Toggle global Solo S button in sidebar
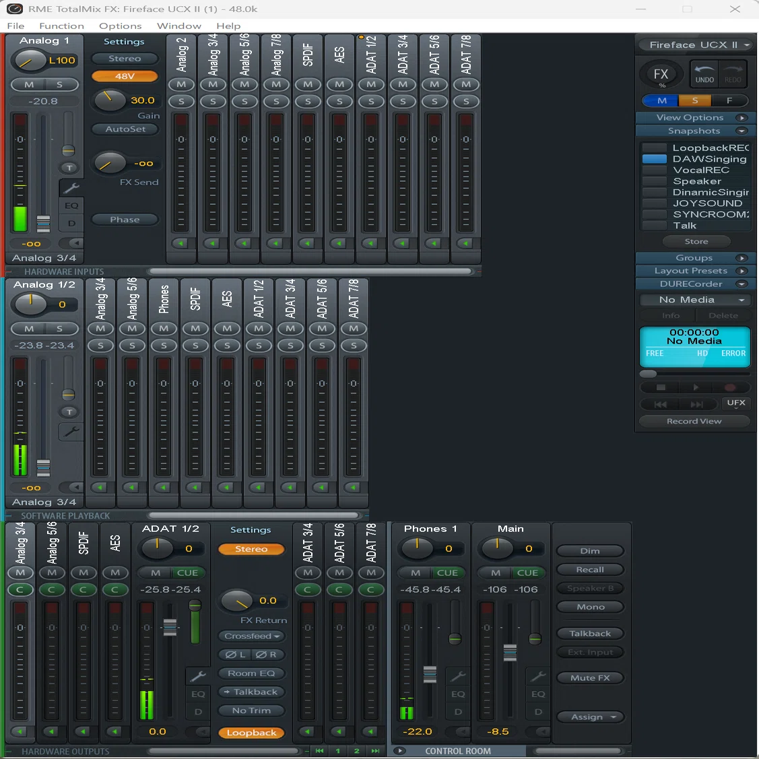This screenshot has width=759, height=759. click(x=694, y=101)
